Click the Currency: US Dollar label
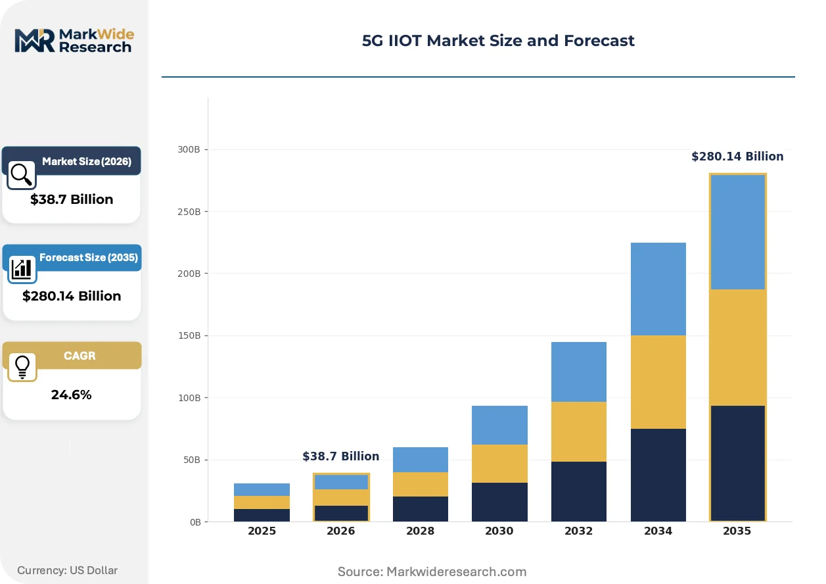The width and height of the screenshot is (826, 584). click(67, 570)
